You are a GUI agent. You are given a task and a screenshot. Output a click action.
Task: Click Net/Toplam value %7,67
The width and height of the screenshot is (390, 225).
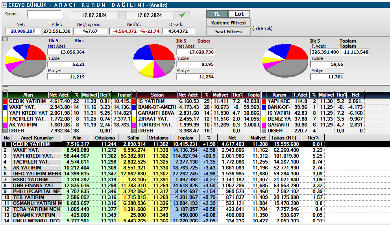(x=90, y=31)
